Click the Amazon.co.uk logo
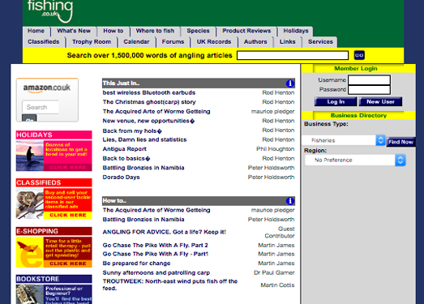424x304 pixels. 47,88
